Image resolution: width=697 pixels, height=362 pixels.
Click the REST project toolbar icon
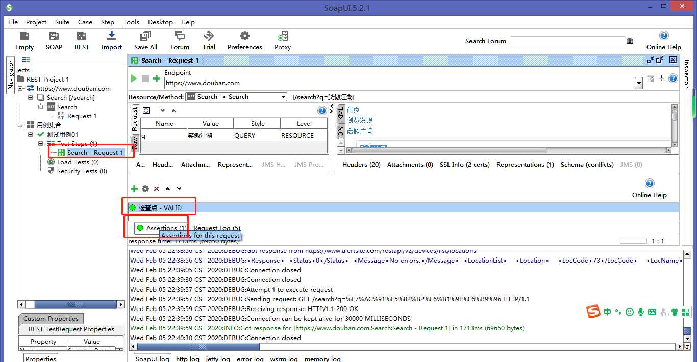pyautogui.click(x=82, y=36)
